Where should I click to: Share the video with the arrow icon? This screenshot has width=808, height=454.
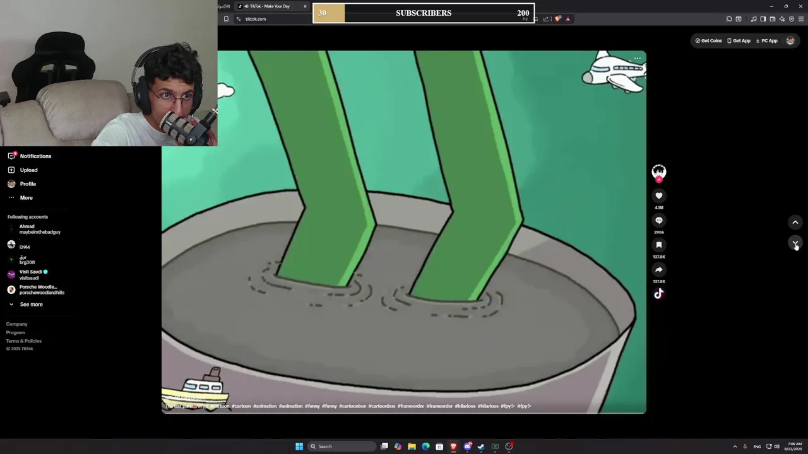click(658, 269)
